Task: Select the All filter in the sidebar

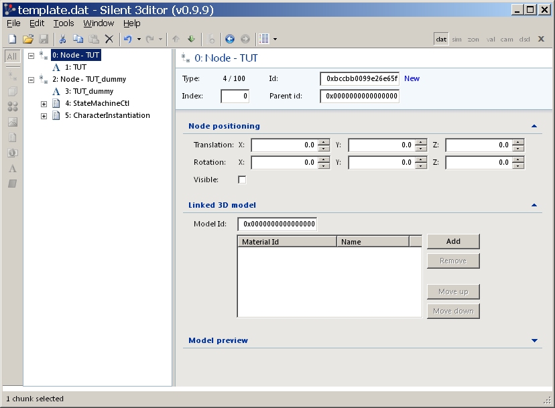Action: 12,56
